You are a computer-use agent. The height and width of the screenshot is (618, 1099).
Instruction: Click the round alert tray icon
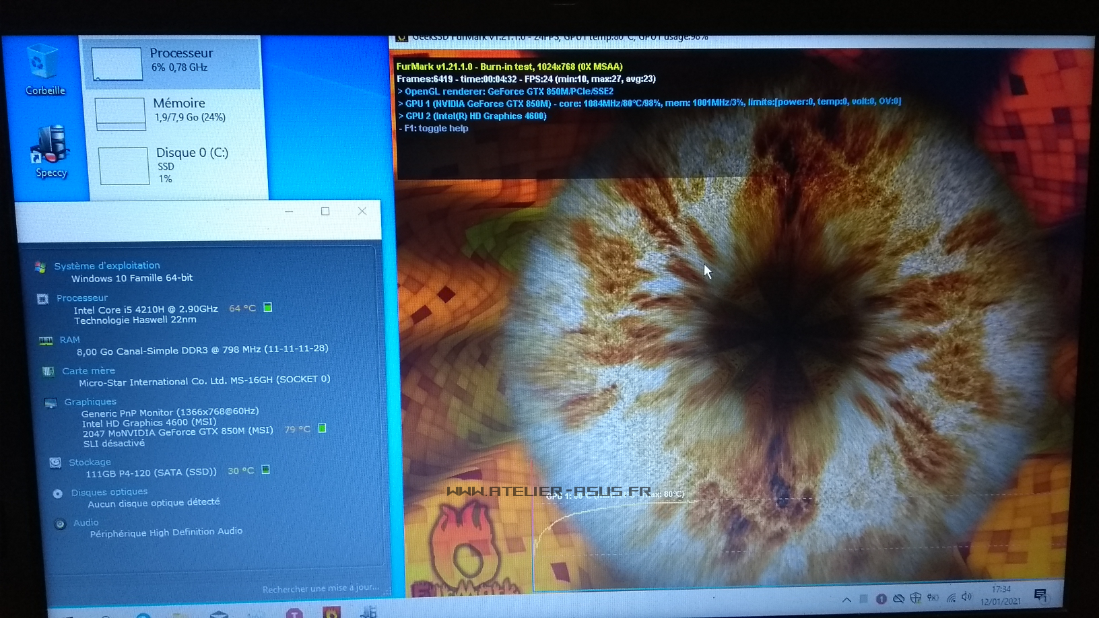pos(881,598)
